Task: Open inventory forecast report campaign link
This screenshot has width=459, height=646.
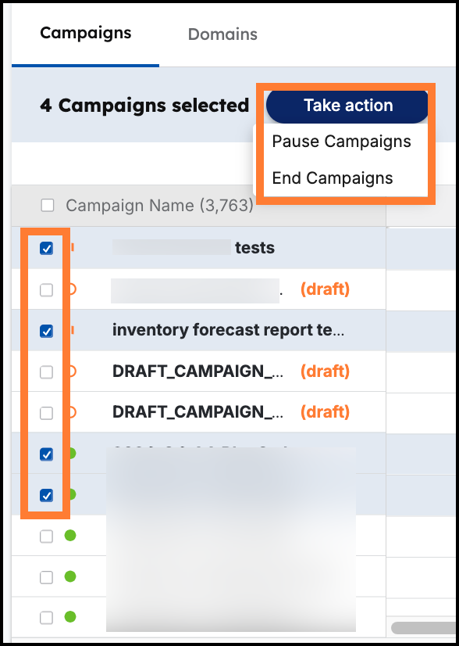Action: (228, 330)
